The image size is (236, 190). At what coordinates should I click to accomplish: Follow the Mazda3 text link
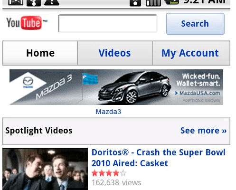pos(108,112)
